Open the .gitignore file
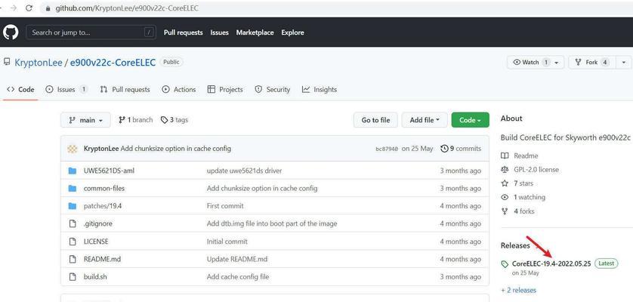Viewport: 633px width, 302px height. click(98, 223)
